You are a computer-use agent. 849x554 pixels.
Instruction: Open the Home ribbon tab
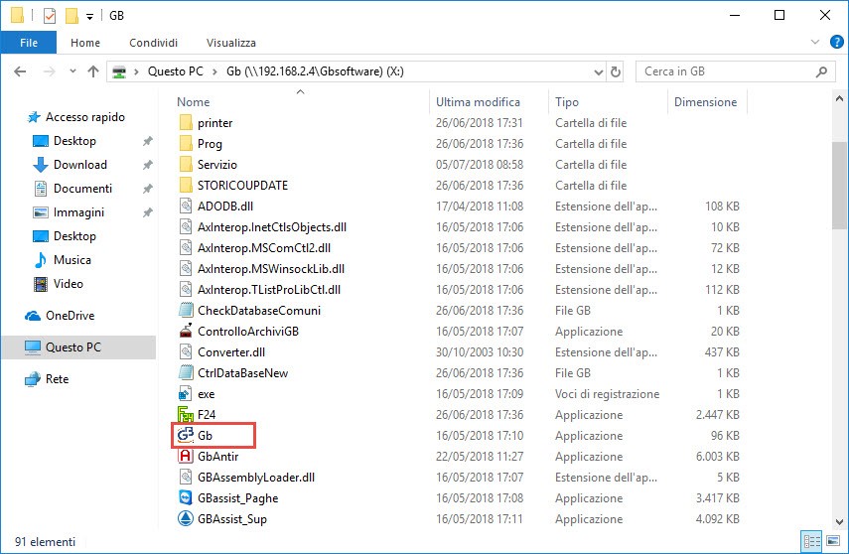tap(85, 43)
